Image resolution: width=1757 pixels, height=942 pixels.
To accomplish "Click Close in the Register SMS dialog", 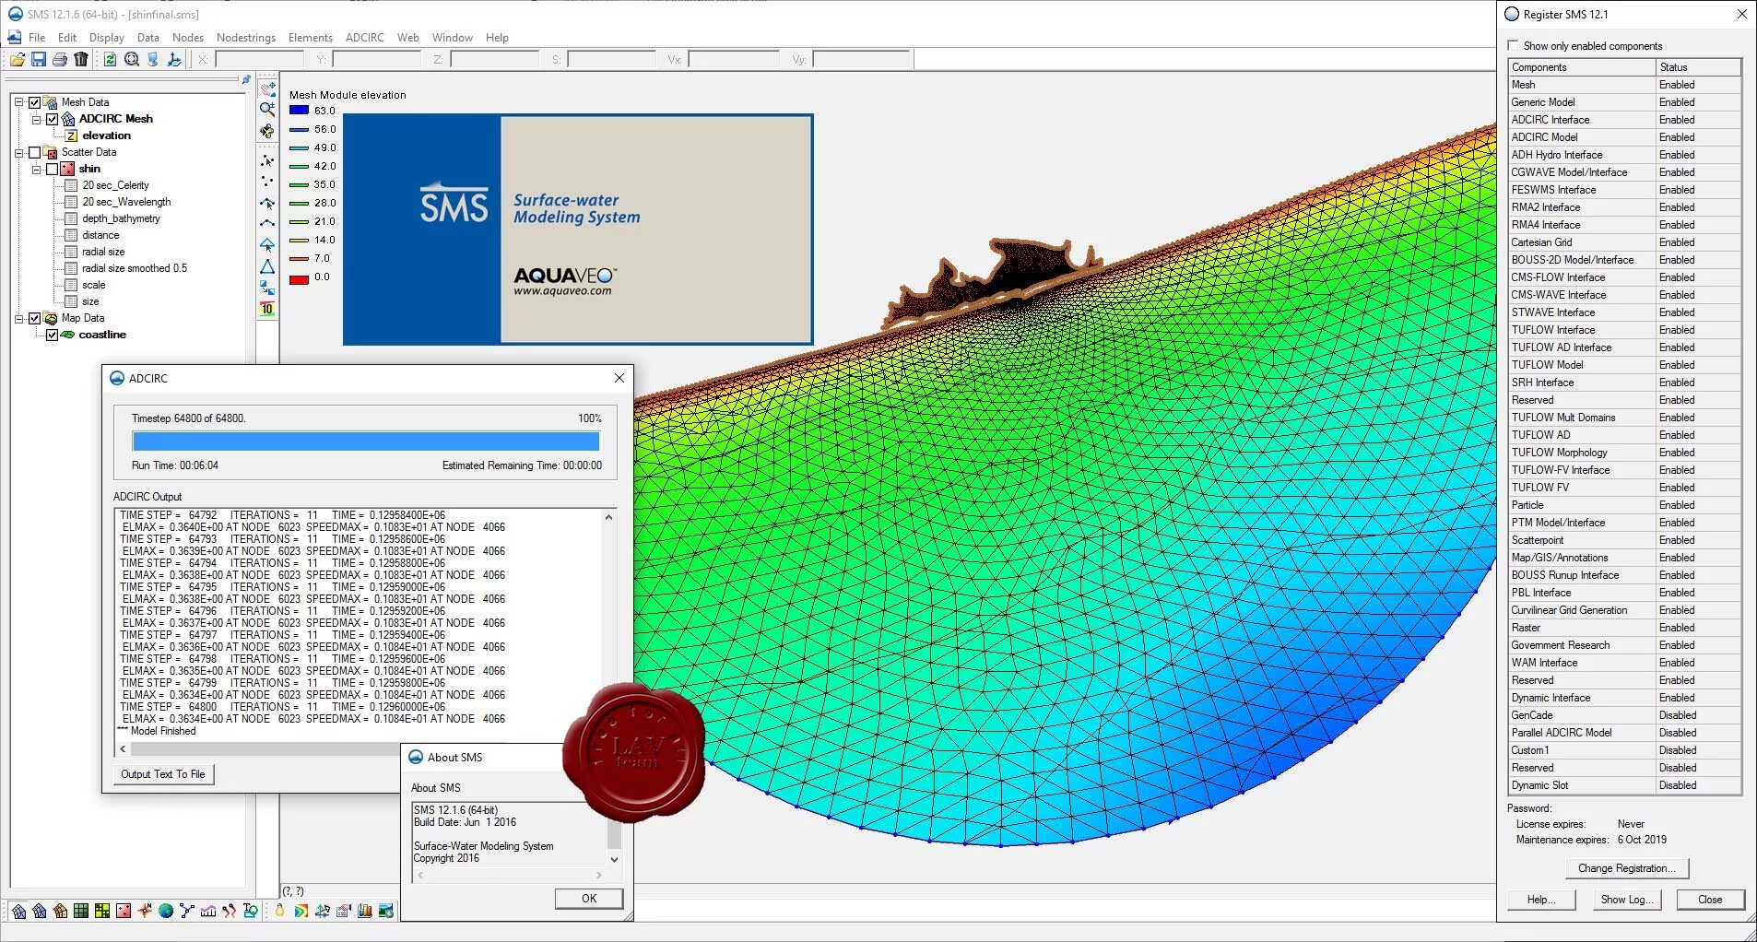I will tap(1710, 900).
